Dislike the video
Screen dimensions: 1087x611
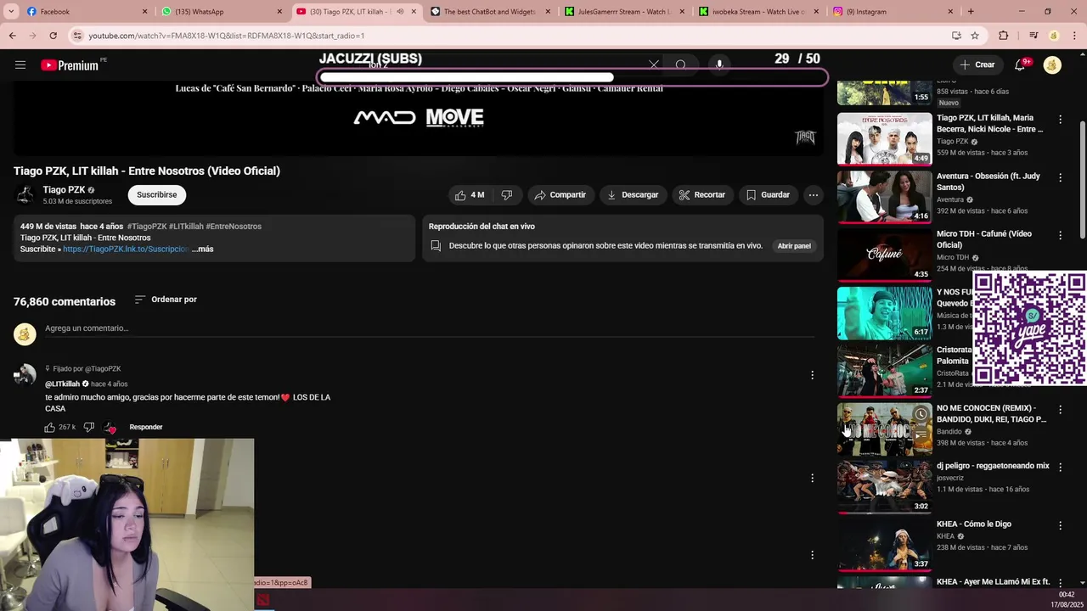pyautogui.click(x=507, y=195)
